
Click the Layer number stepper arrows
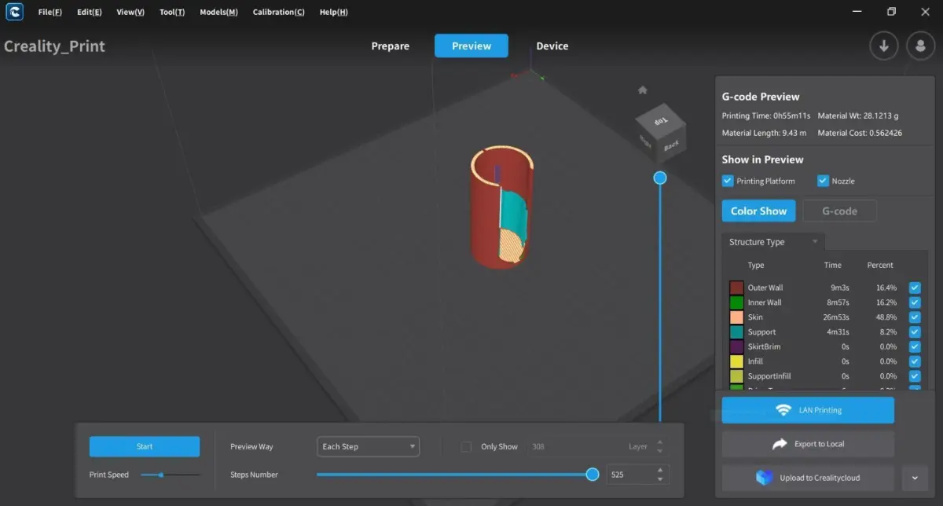pyautogui.click(x=660, y=446)
